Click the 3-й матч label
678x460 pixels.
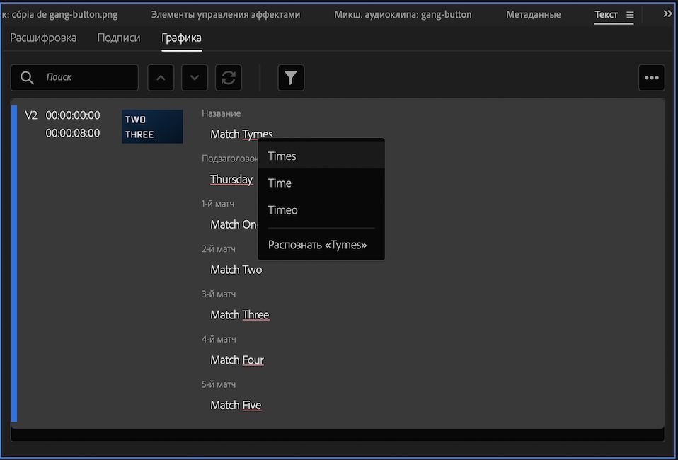coord(219,294)
